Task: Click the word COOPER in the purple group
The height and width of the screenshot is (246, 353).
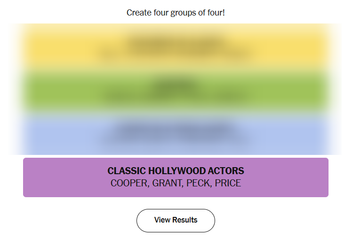Action: point(129,184)
